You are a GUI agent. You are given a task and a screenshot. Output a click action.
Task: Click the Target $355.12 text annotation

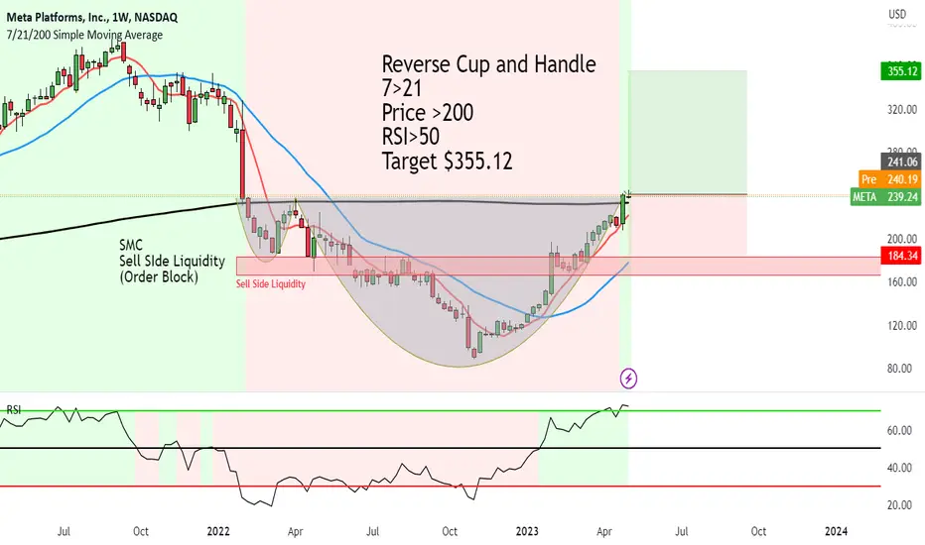448,161
